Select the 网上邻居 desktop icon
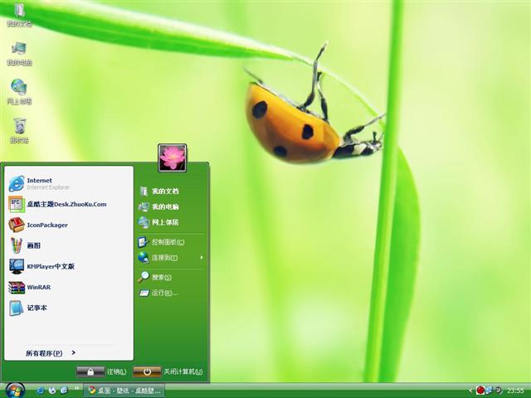The image size is (531, 398). (x=19, y=91)
